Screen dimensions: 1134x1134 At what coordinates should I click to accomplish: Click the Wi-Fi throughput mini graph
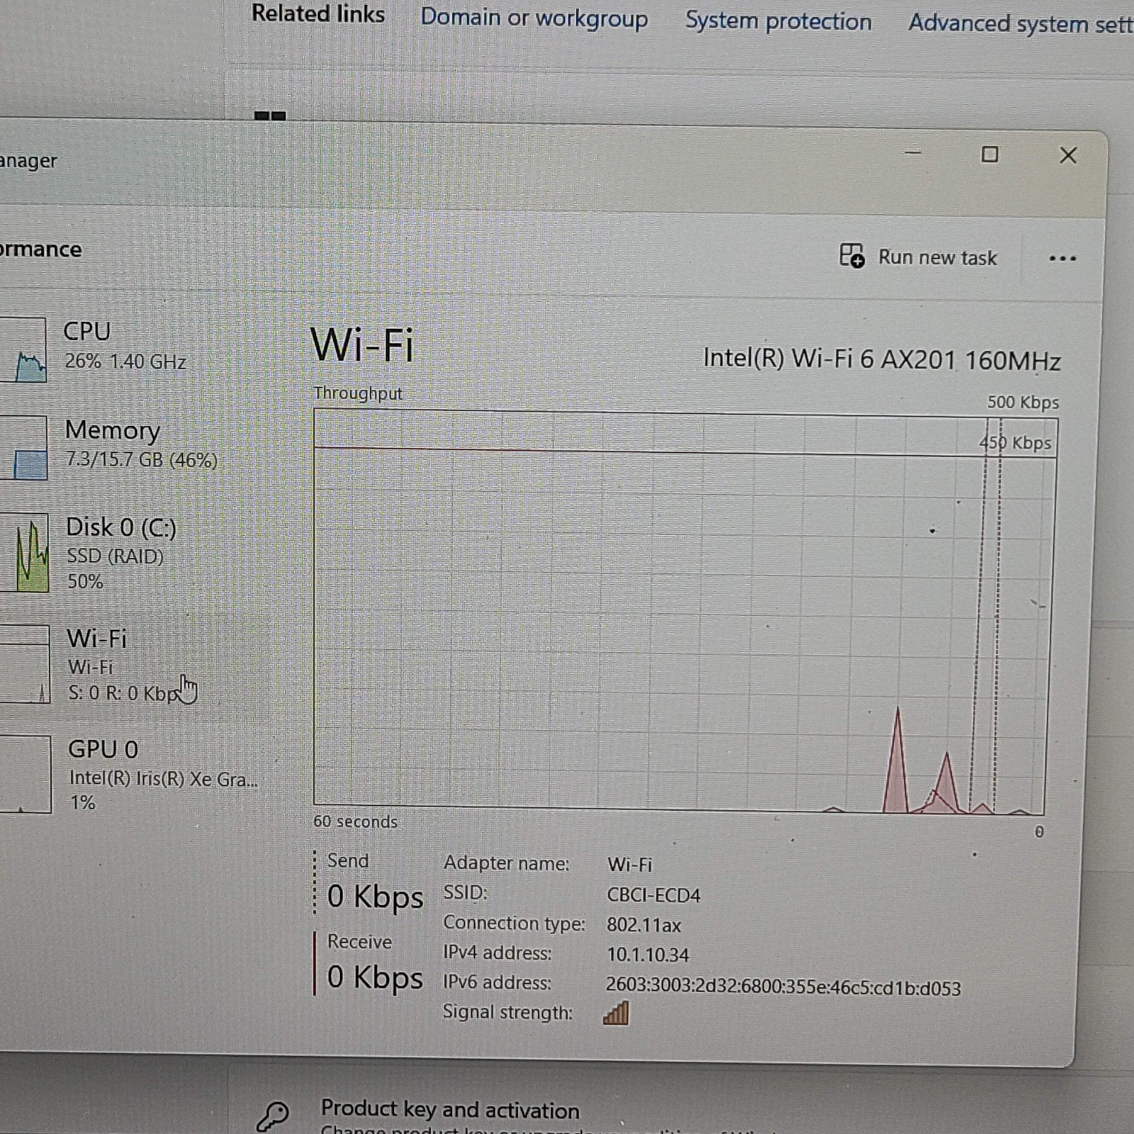tap(26, 664)
